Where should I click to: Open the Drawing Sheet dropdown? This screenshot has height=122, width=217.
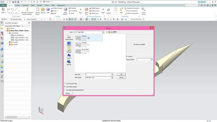(152, 59)
